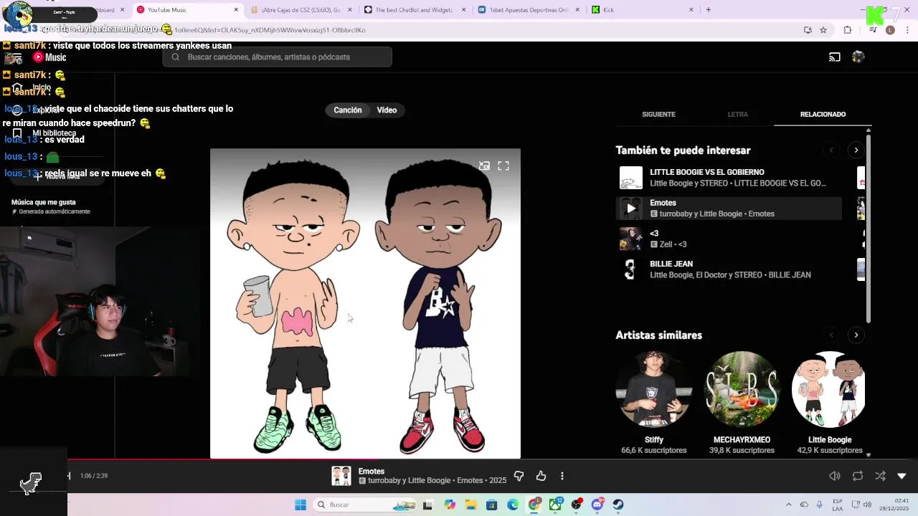918x516 pixels.
Task: Click the install app icon in address bar
Action: click(x=808, y=30)
